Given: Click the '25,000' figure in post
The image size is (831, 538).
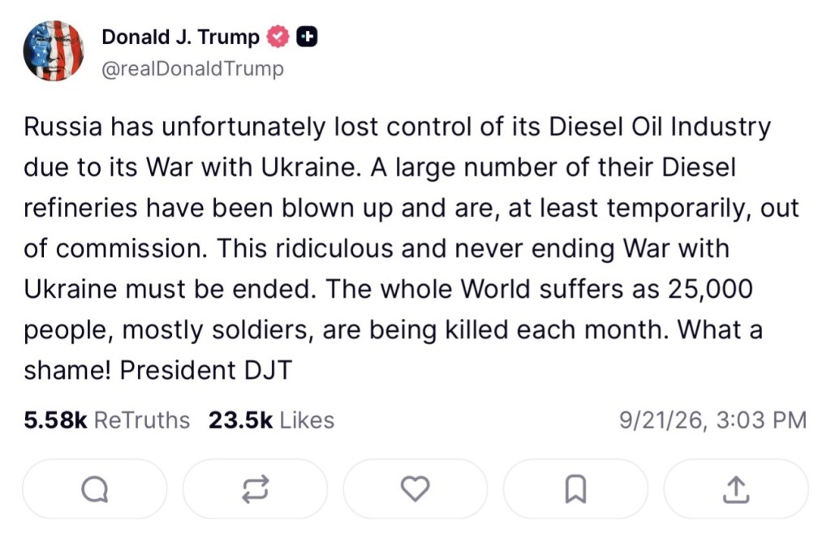Looking at the screenshot, I should coord(710,290).
